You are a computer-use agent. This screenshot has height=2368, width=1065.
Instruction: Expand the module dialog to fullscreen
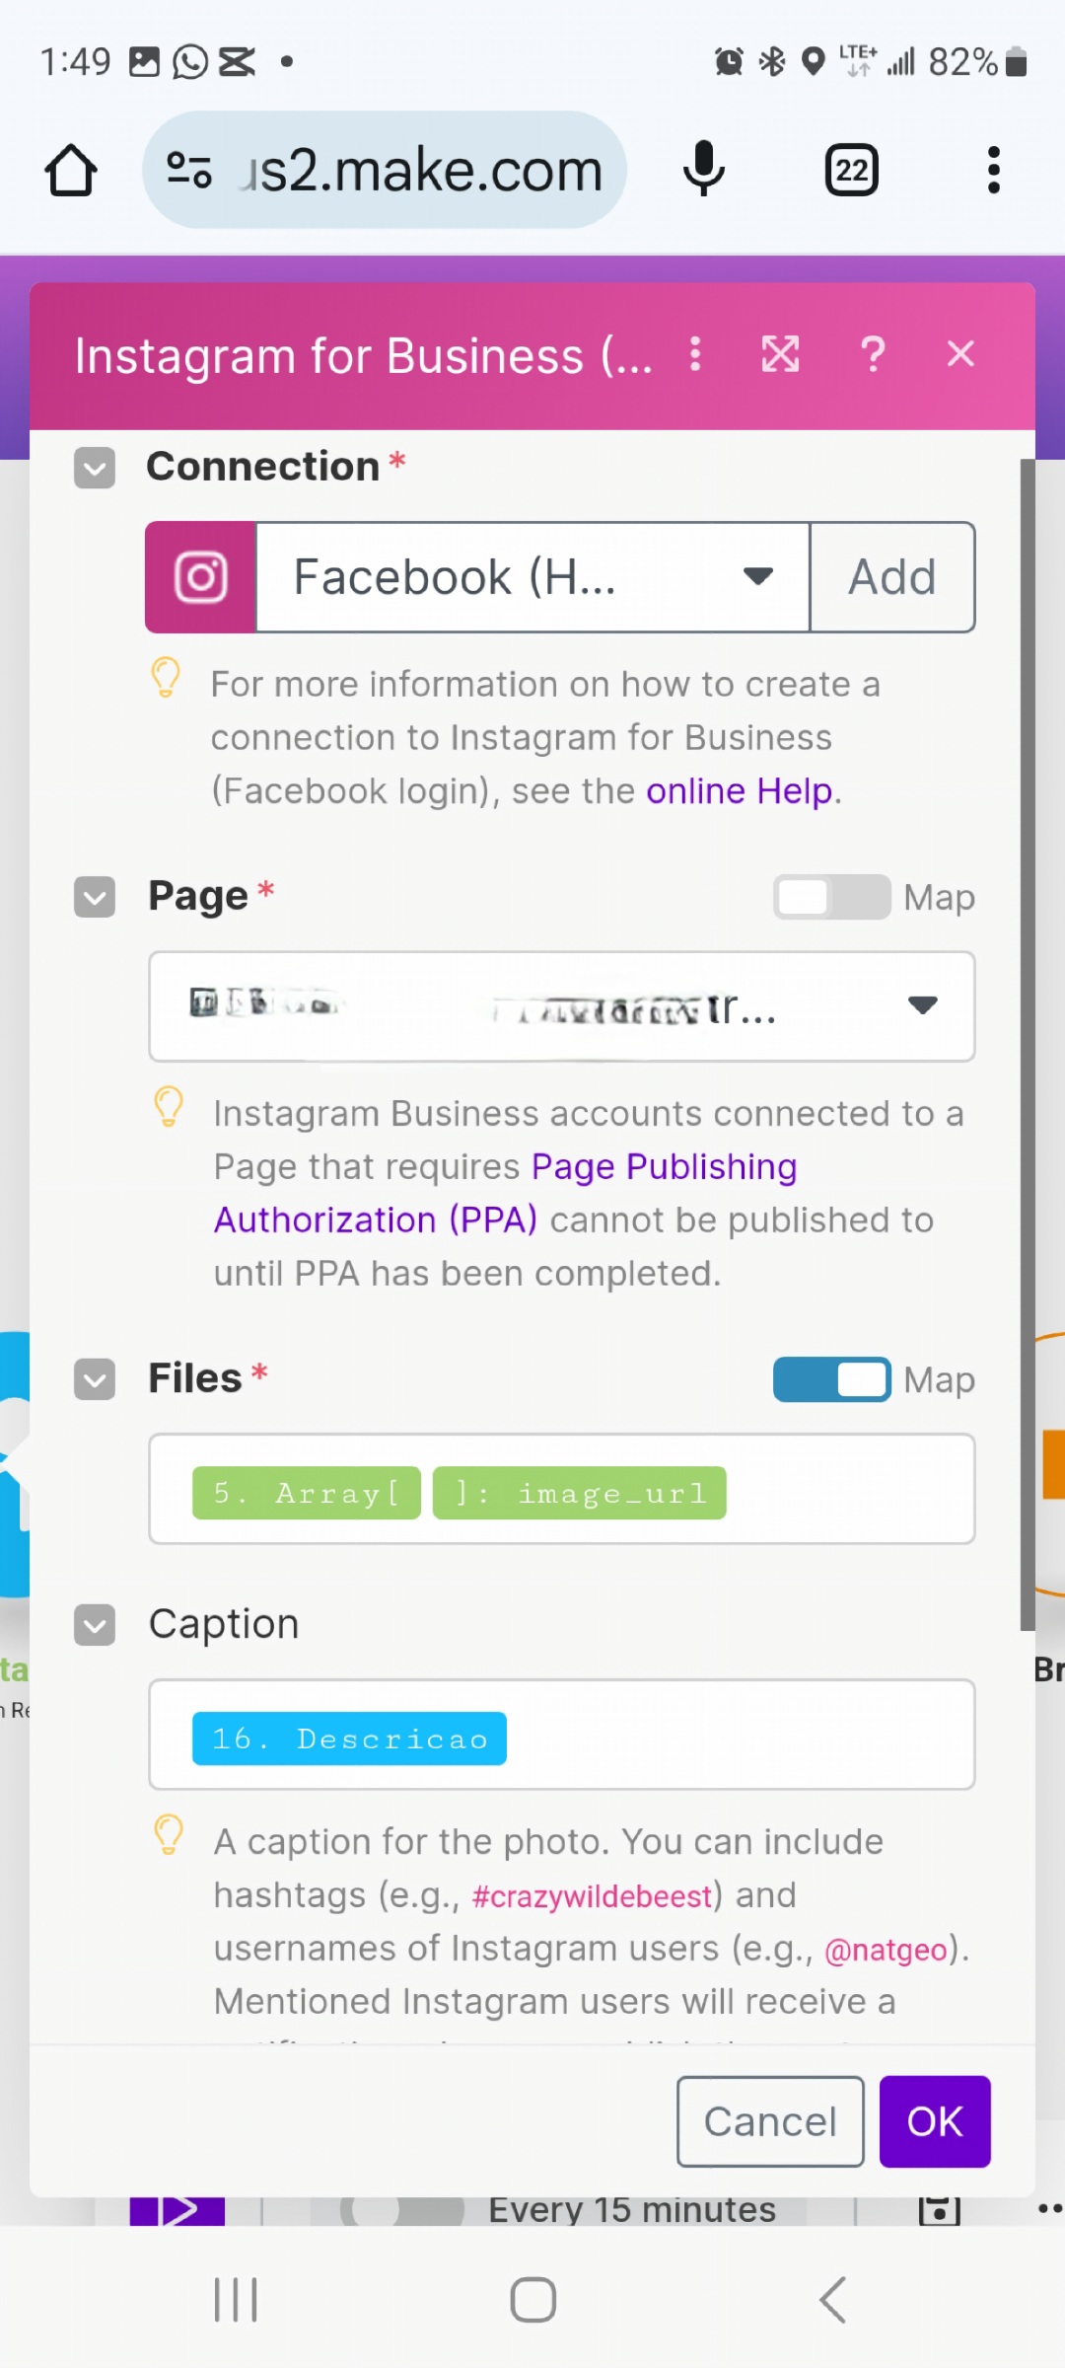click(x=780, y=353)
